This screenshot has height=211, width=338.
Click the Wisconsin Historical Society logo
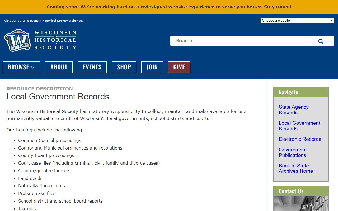coord(40,40)
